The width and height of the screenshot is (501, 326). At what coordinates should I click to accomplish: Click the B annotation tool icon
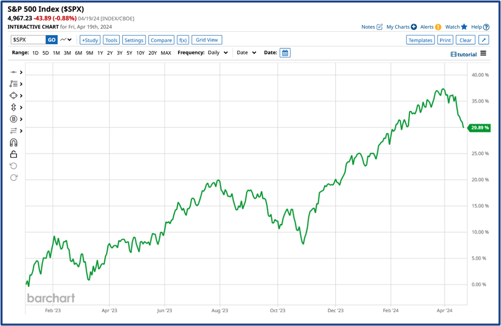(13, 118)
